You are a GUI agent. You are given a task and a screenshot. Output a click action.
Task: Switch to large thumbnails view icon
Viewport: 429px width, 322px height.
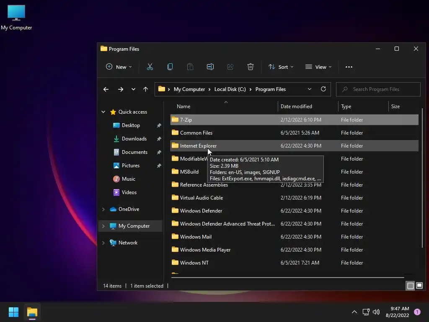pos(419,286)
